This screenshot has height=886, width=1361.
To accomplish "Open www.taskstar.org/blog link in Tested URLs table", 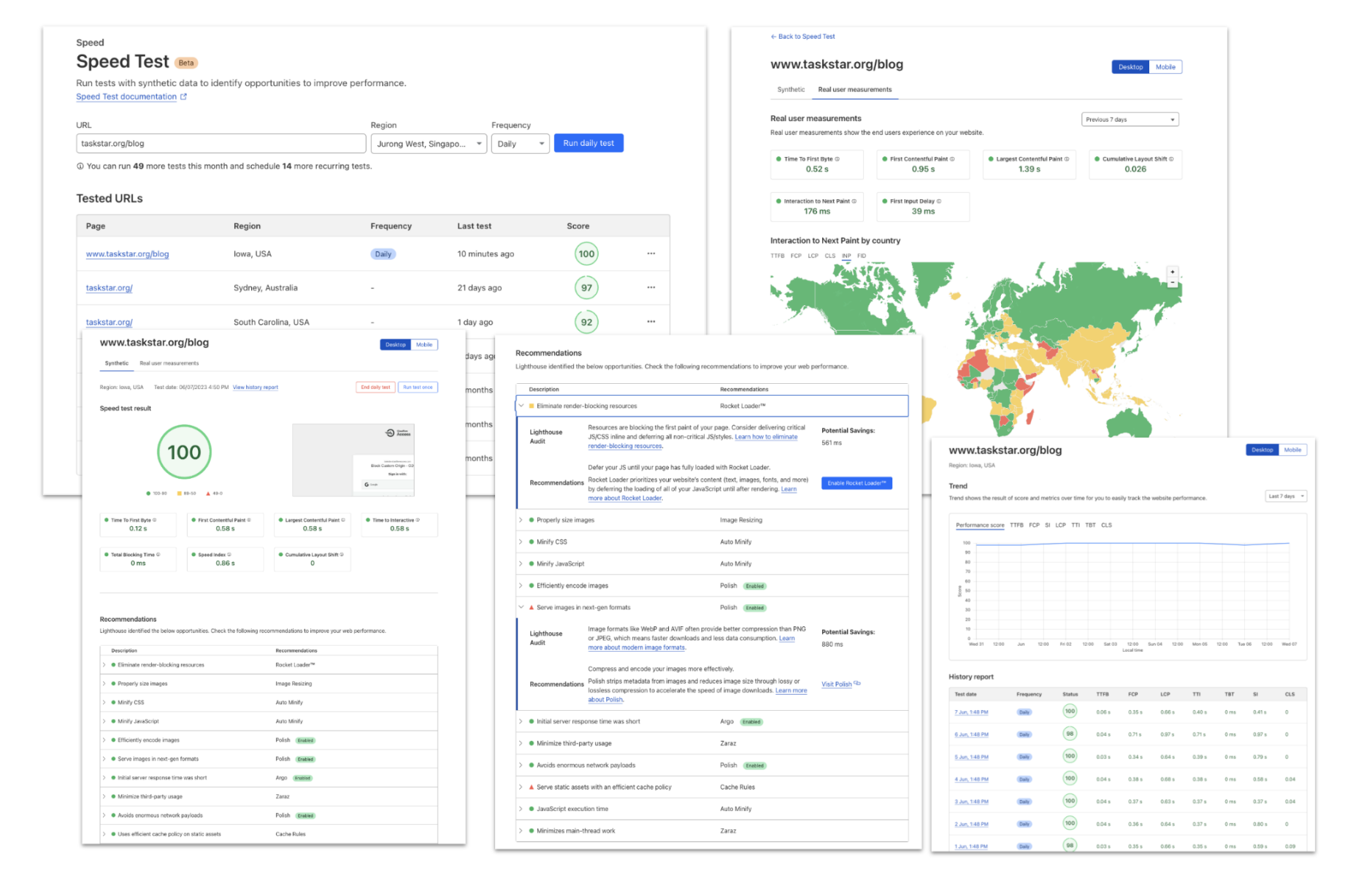I will [127, 255].
